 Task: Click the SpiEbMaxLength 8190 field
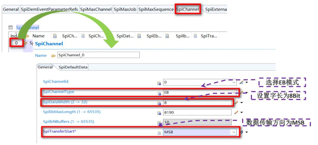coord(197,112)
